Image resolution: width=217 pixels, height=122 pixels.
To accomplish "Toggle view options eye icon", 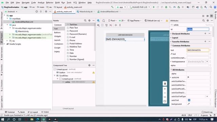I will pos(98,25).
